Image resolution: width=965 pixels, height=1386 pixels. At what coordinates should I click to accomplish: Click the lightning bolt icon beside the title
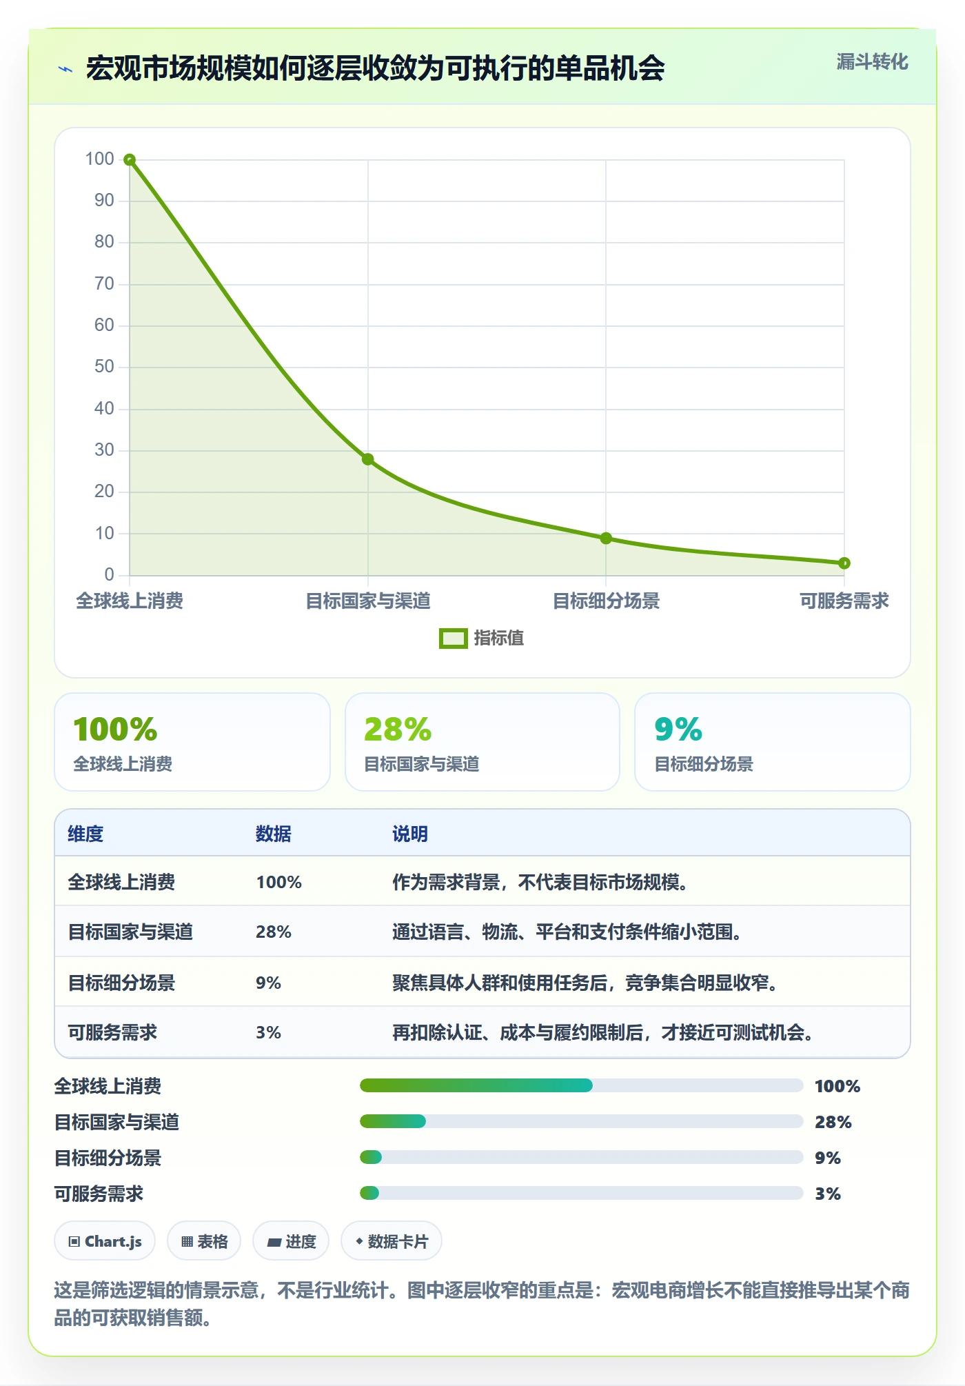pos(65,69)
